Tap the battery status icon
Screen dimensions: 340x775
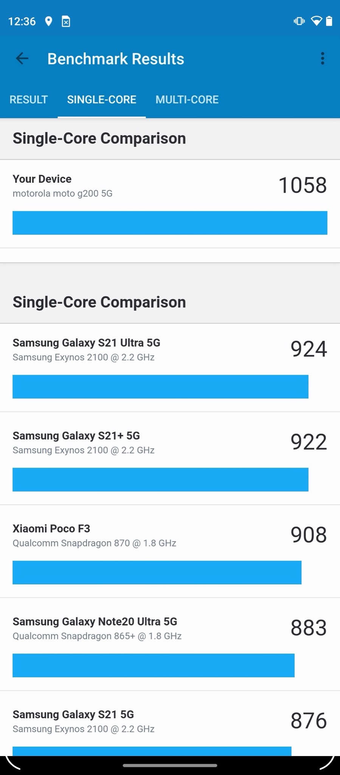pos(329,21)
